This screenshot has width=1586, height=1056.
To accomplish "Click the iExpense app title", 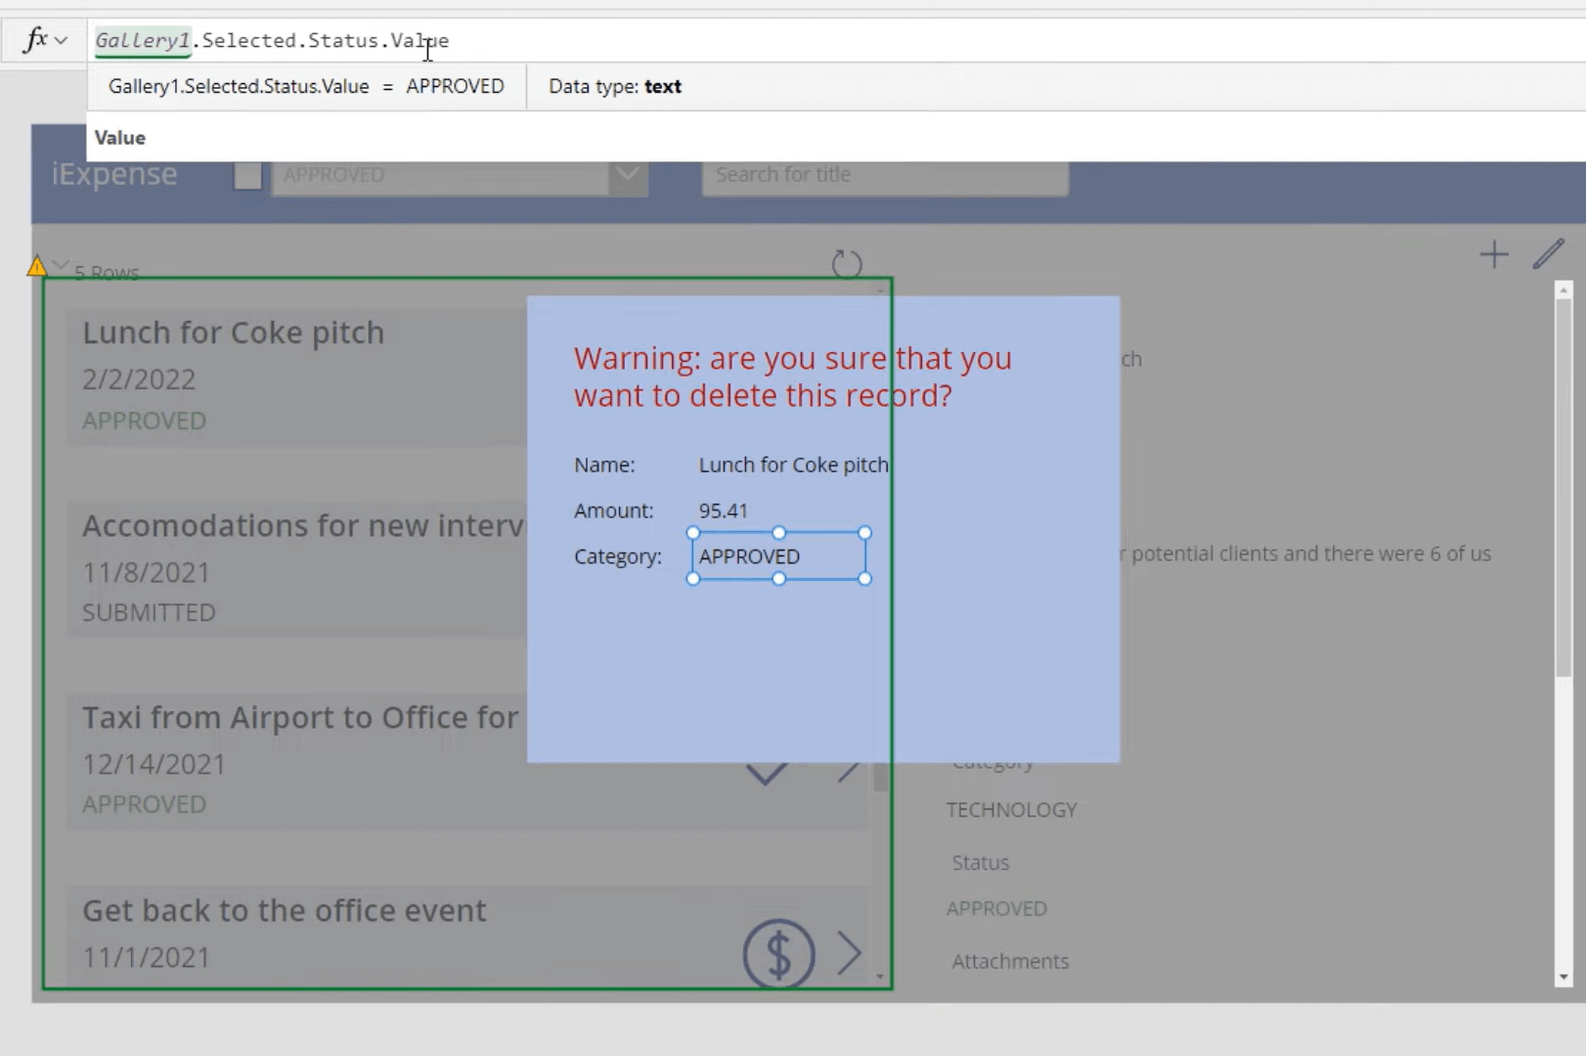I will tap(114, 174).
